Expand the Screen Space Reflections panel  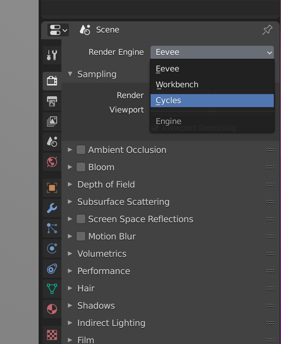click(x=70, y=219)
